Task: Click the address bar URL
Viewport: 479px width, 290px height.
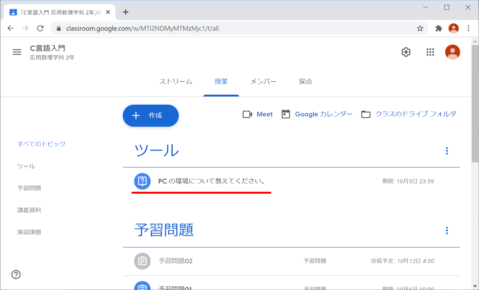Action: coord(142,28)
